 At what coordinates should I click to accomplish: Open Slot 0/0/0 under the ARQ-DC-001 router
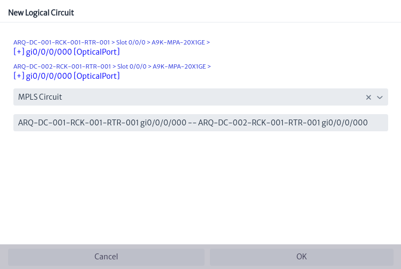131,42
